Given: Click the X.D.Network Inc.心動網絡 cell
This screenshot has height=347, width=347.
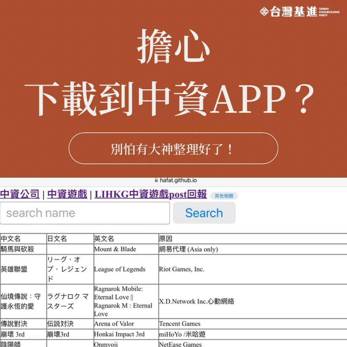Looking at the screenshot, I should pos(253,301).
